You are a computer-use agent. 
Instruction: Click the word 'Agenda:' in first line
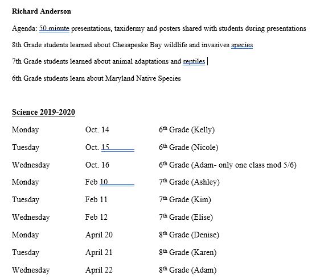[24, 28]
